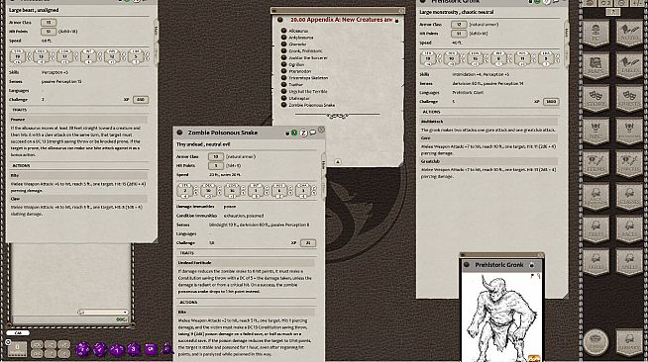
Task: Open the NPC sidebar button
Action: tap(595, 131)
